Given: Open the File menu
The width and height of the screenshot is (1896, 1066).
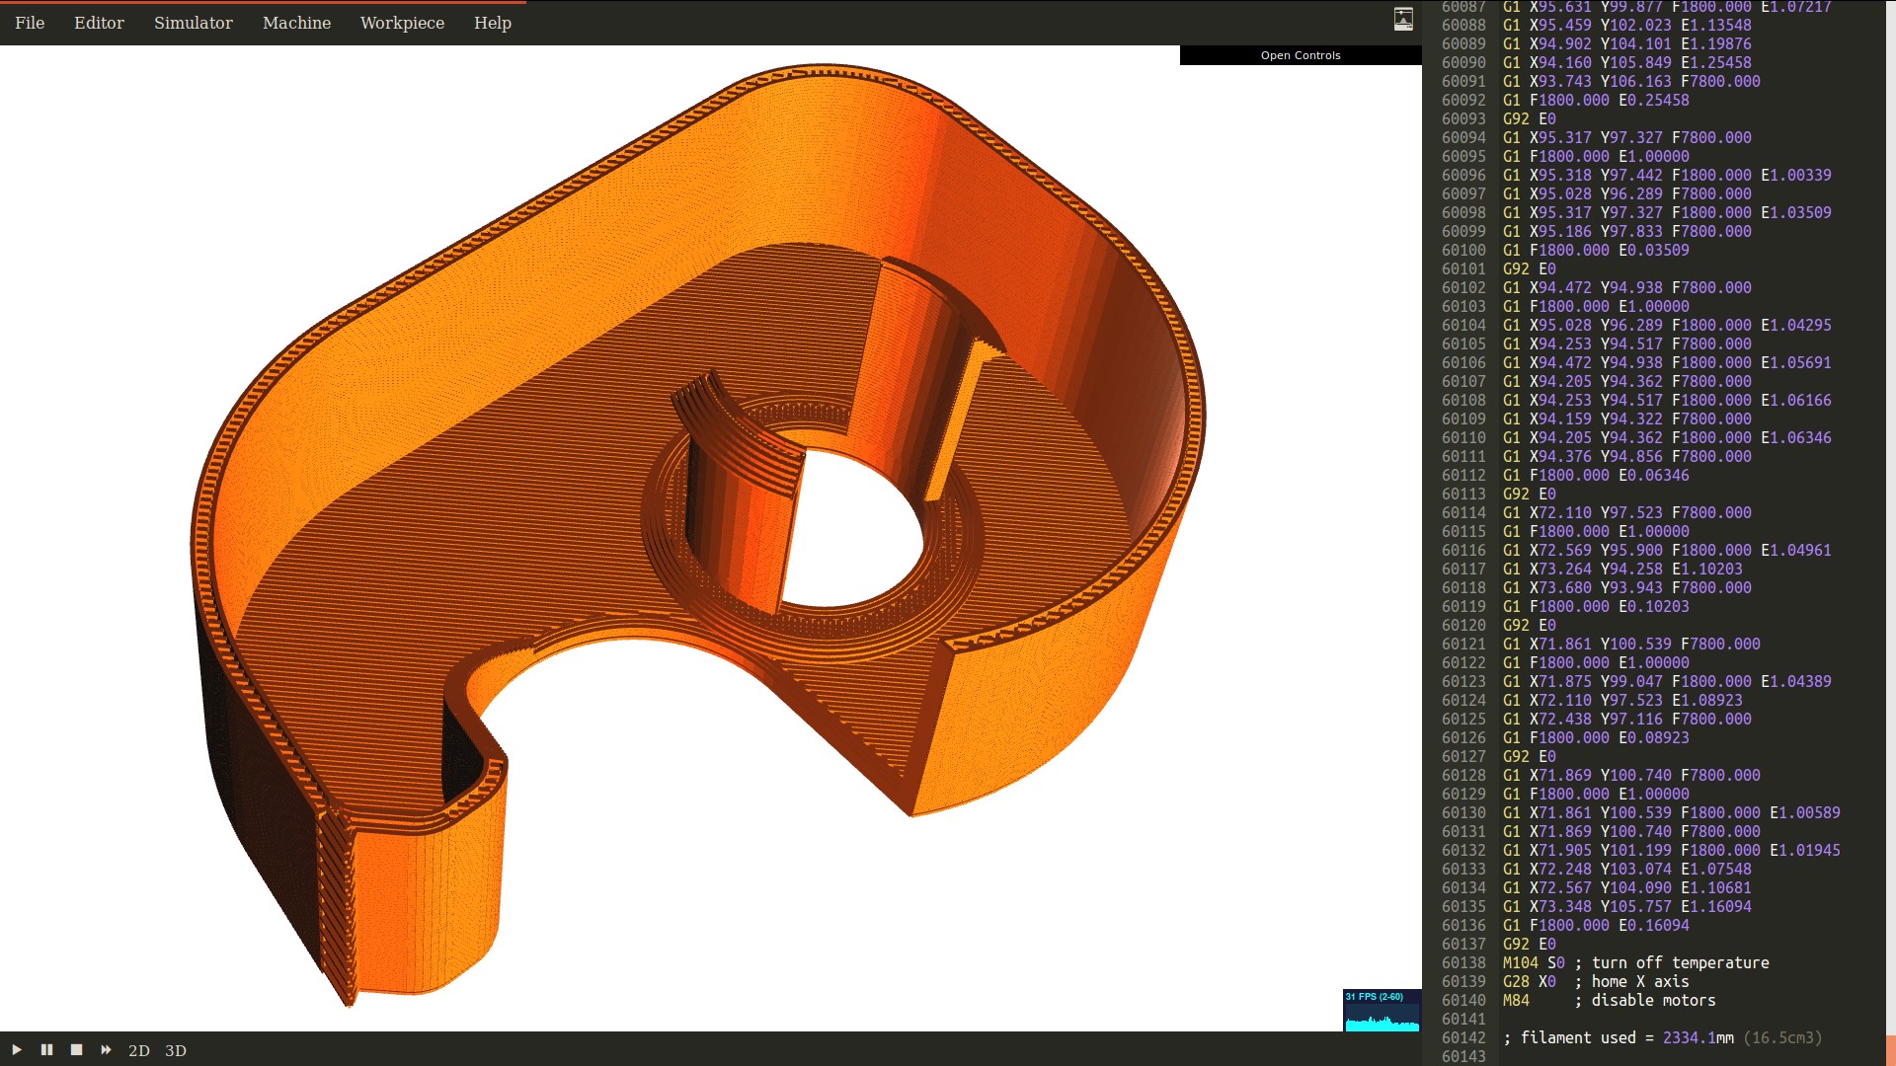Looking at the screenshot, I should [30, 23].
